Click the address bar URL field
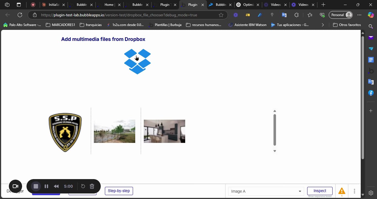 [x=119, y=15]
